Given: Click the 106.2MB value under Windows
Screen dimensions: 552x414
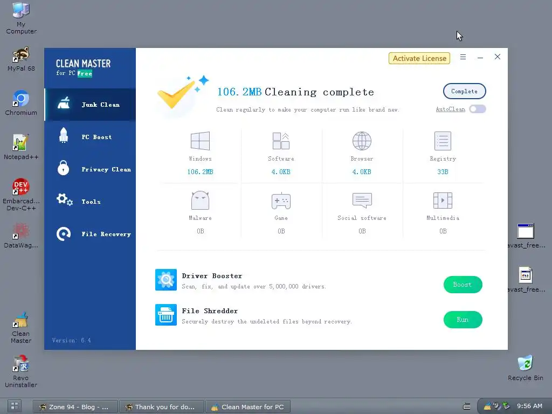Looking at the screenshot, I should pyautogui.click(x=200, y=172).
